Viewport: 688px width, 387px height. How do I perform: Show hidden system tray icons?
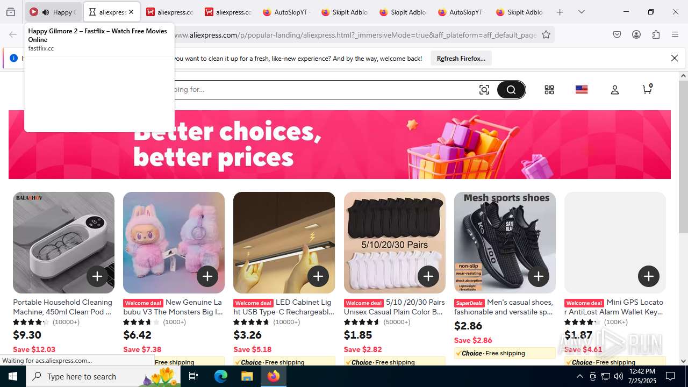(x=579, y=376)
